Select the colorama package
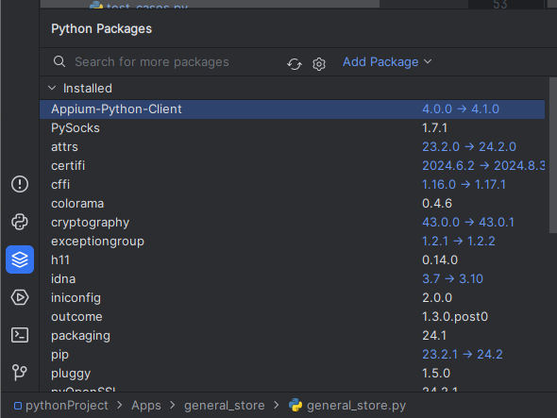 (77, 204)
